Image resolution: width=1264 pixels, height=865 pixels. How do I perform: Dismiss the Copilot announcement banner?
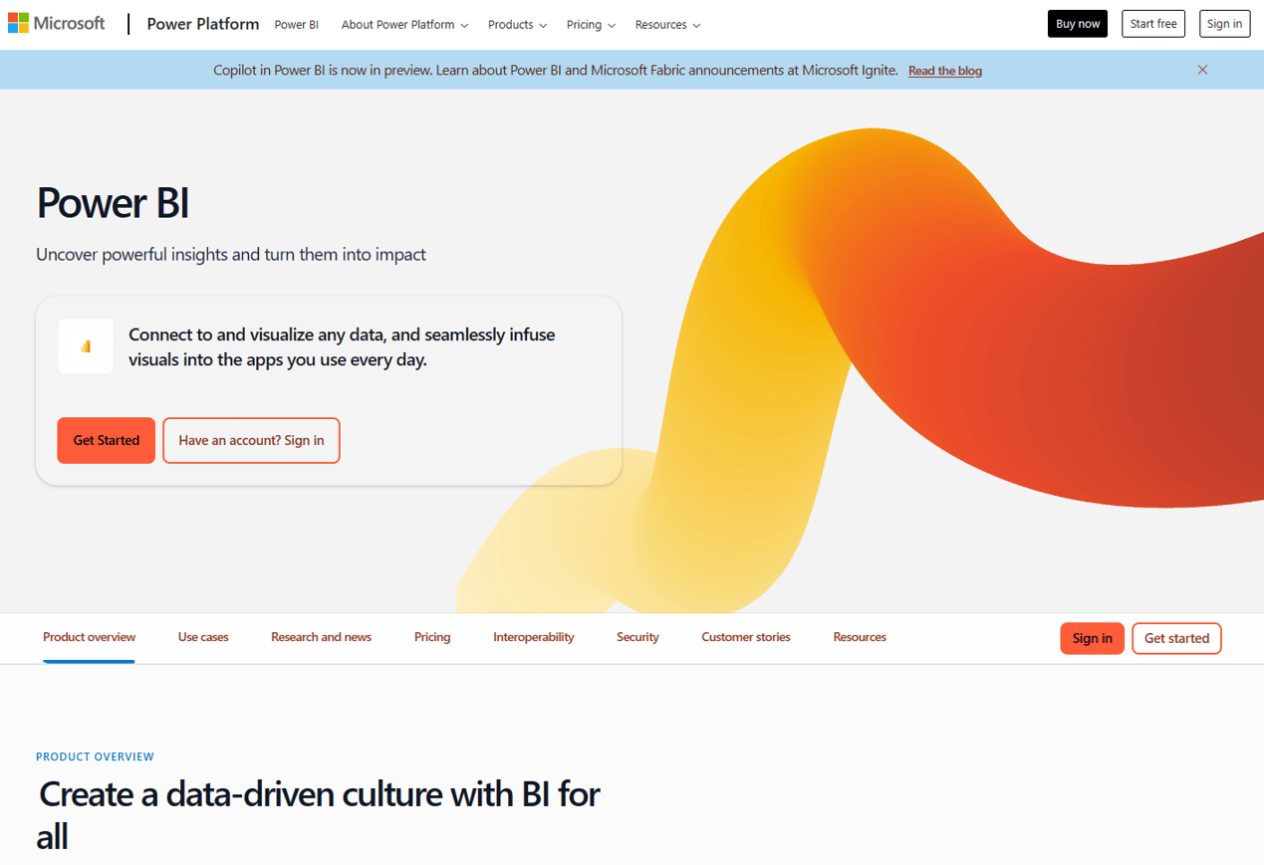coord(1202,70)
